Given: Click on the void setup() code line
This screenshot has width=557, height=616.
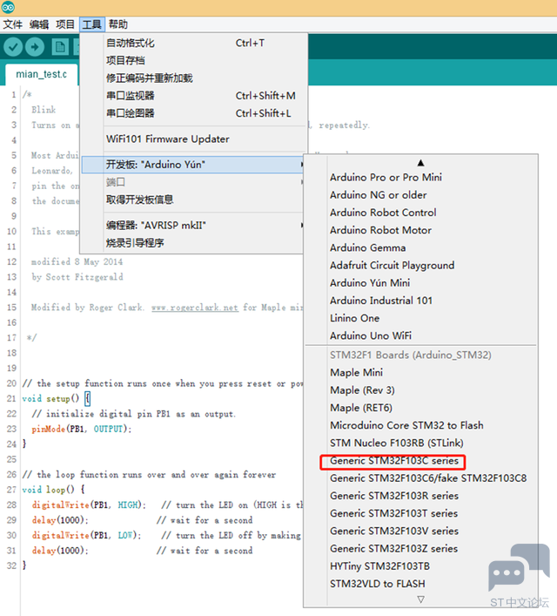Looking at the screenshot, I should click(56, 399).
